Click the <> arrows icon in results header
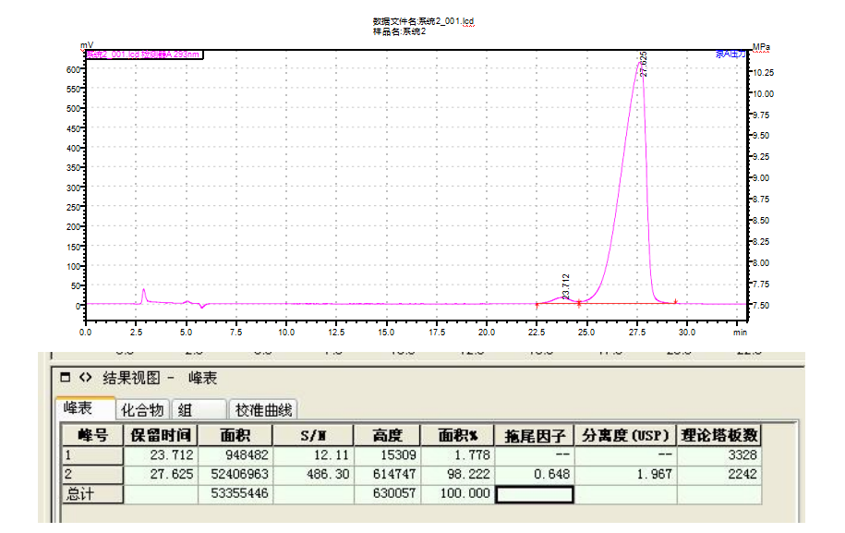 (85, 378)
